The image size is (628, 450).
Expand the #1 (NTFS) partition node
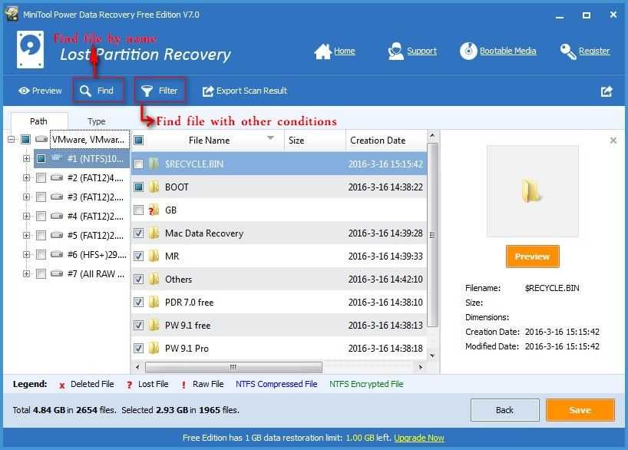pyautogui.click(x=26, y=158)
